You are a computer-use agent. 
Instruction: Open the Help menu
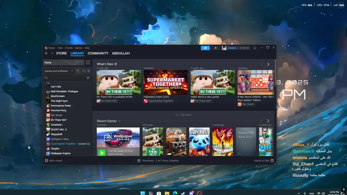[87, 48]
